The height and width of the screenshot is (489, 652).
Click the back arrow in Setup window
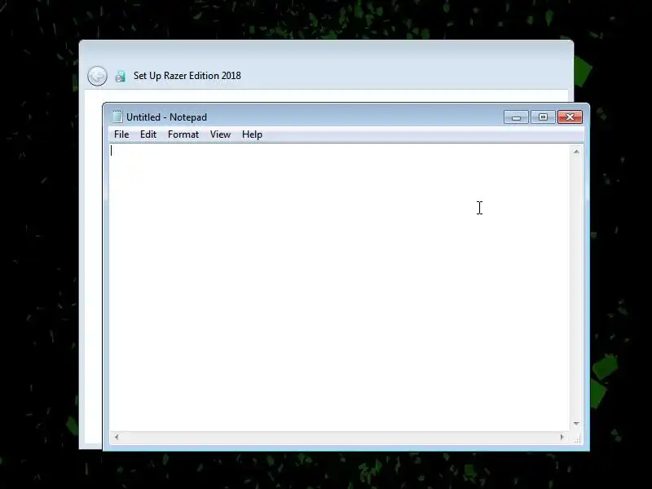(x=97, y=76)
